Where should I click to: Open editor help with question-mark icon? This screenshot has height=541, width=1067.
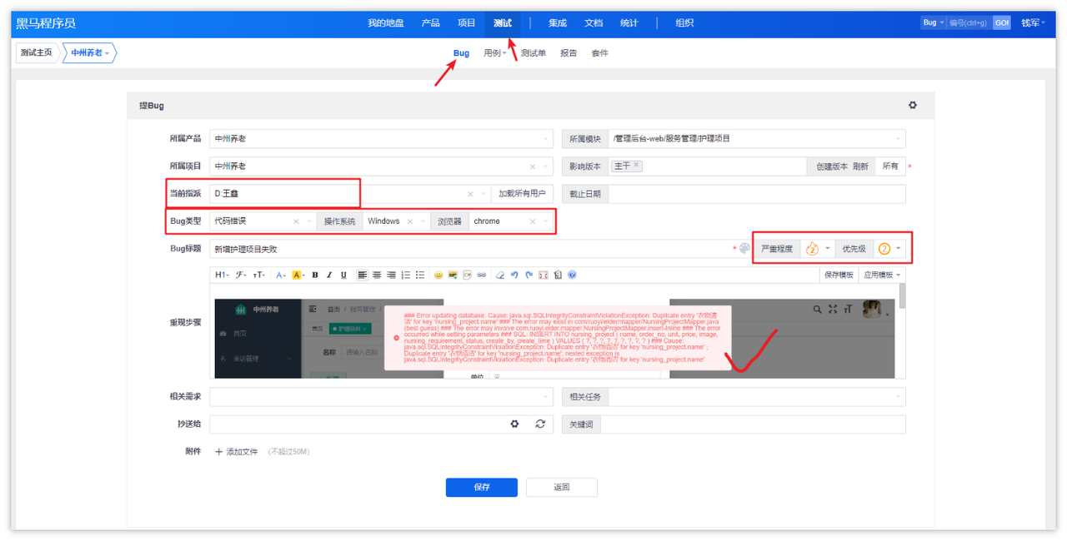(572, 275)
